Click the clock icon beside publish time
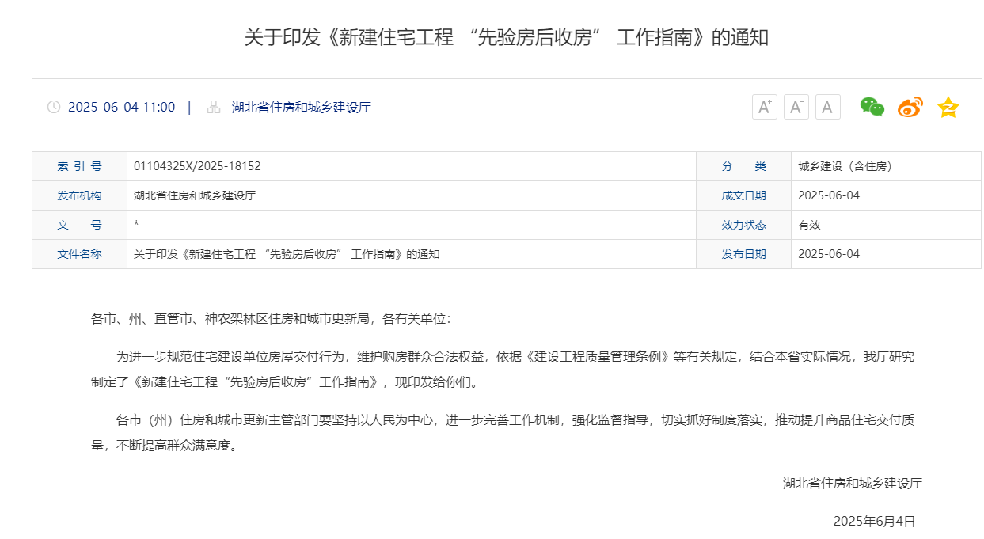This screenshot has width=984, height=539. 54,107
